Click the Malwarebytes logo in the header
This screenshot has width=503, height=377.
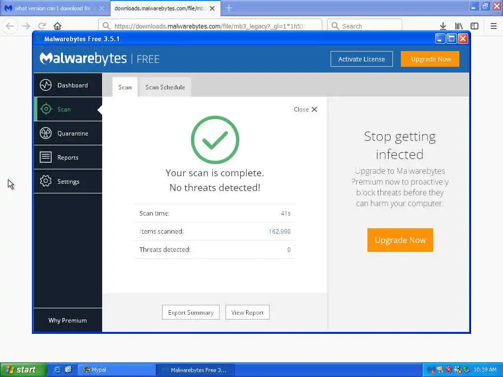tap(83, 58)
